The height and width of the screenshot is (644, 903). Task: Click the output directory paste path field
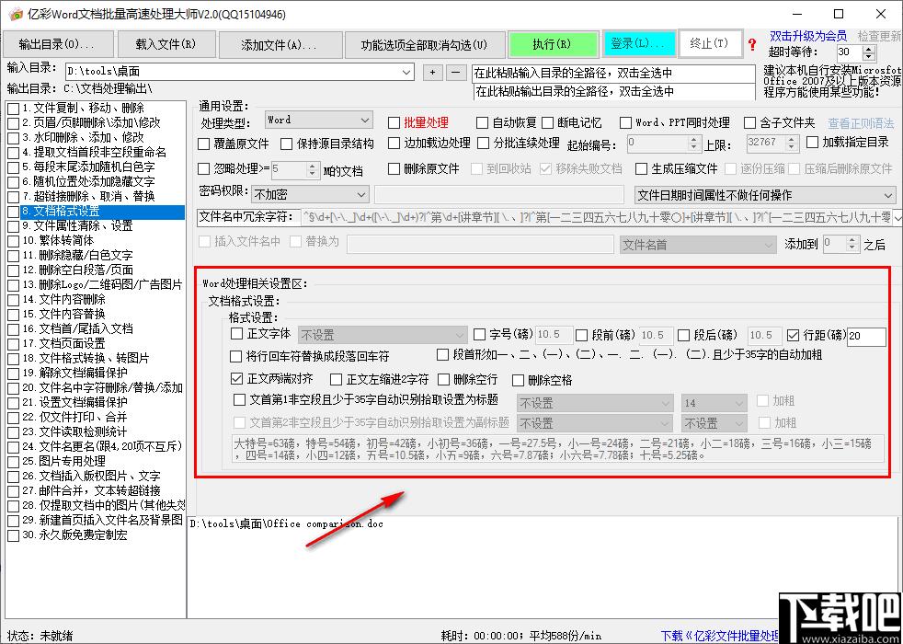point(614,91)
